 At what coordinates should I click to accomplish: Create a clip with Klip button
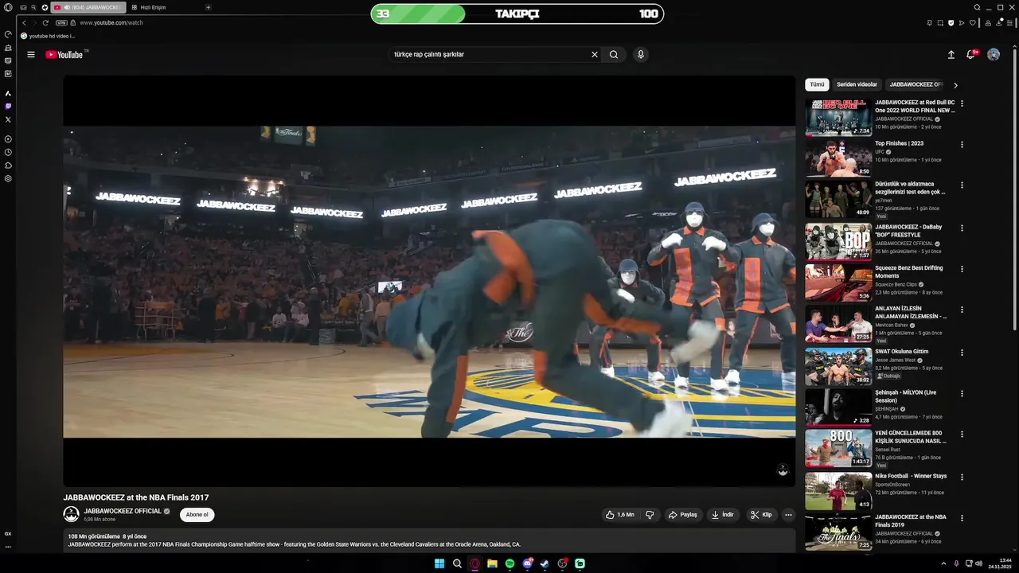(x=761, y=515)
